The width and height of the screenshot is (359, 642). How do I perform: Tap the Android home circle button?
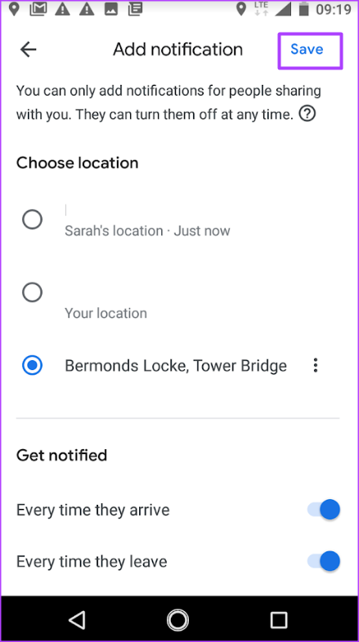177,619
